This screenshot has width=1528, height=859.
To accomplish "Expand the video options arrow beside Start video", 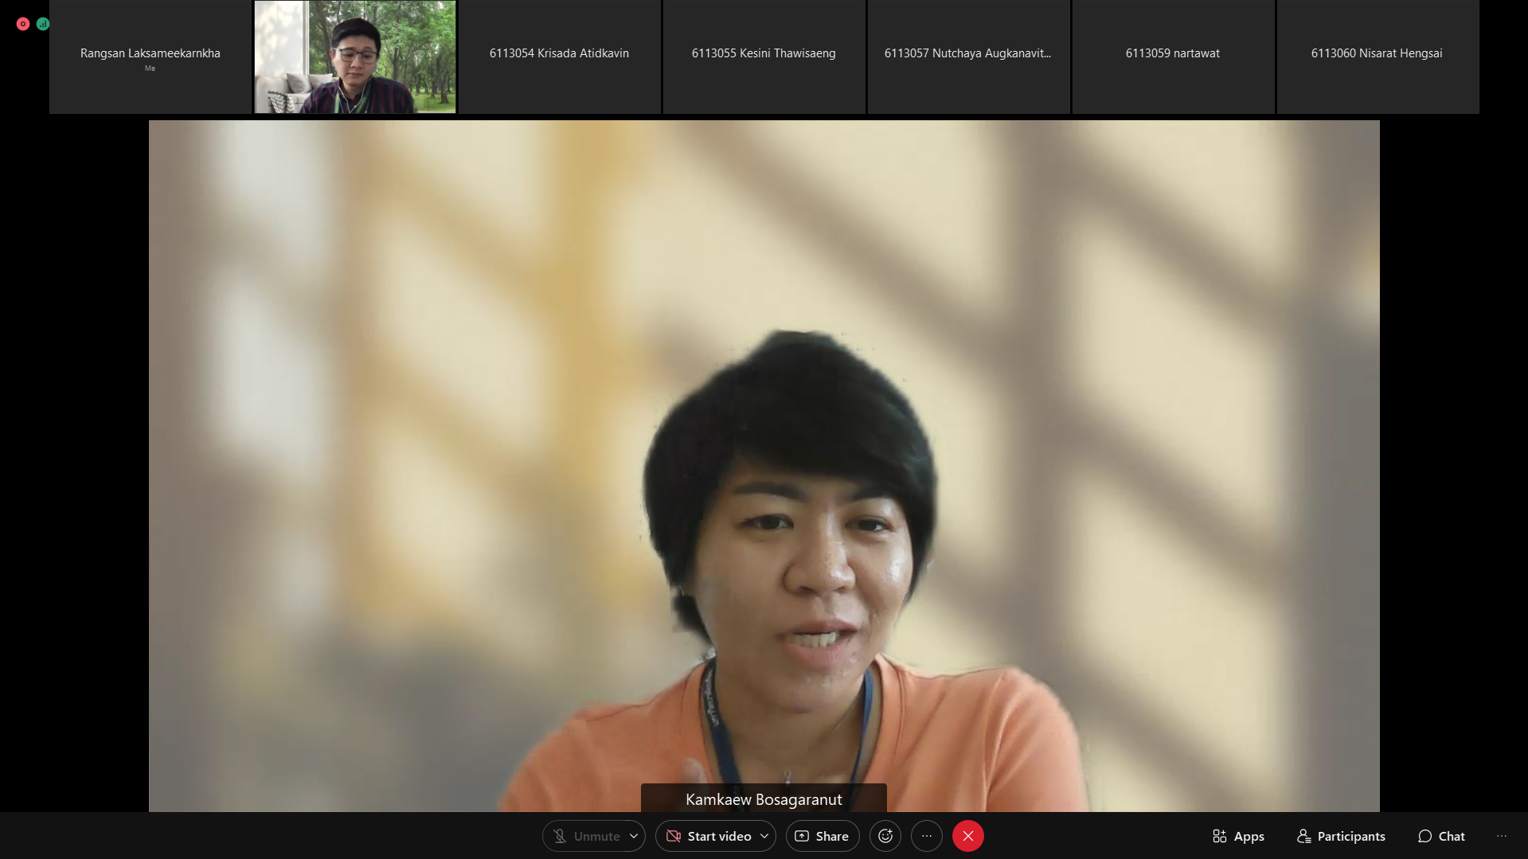I will (x=764, y=836).
